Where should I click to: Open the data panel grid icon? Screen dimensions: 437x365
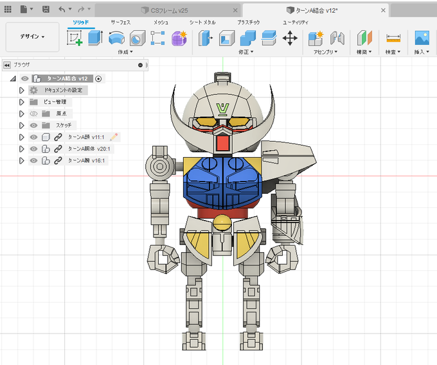pos(8,10)
